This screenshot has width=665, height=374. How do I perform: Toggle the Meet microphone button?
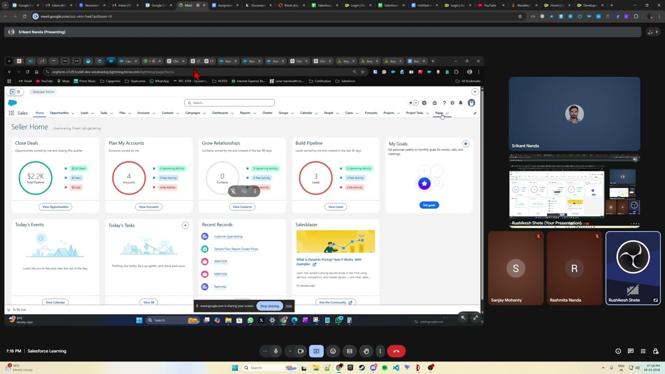276,351
